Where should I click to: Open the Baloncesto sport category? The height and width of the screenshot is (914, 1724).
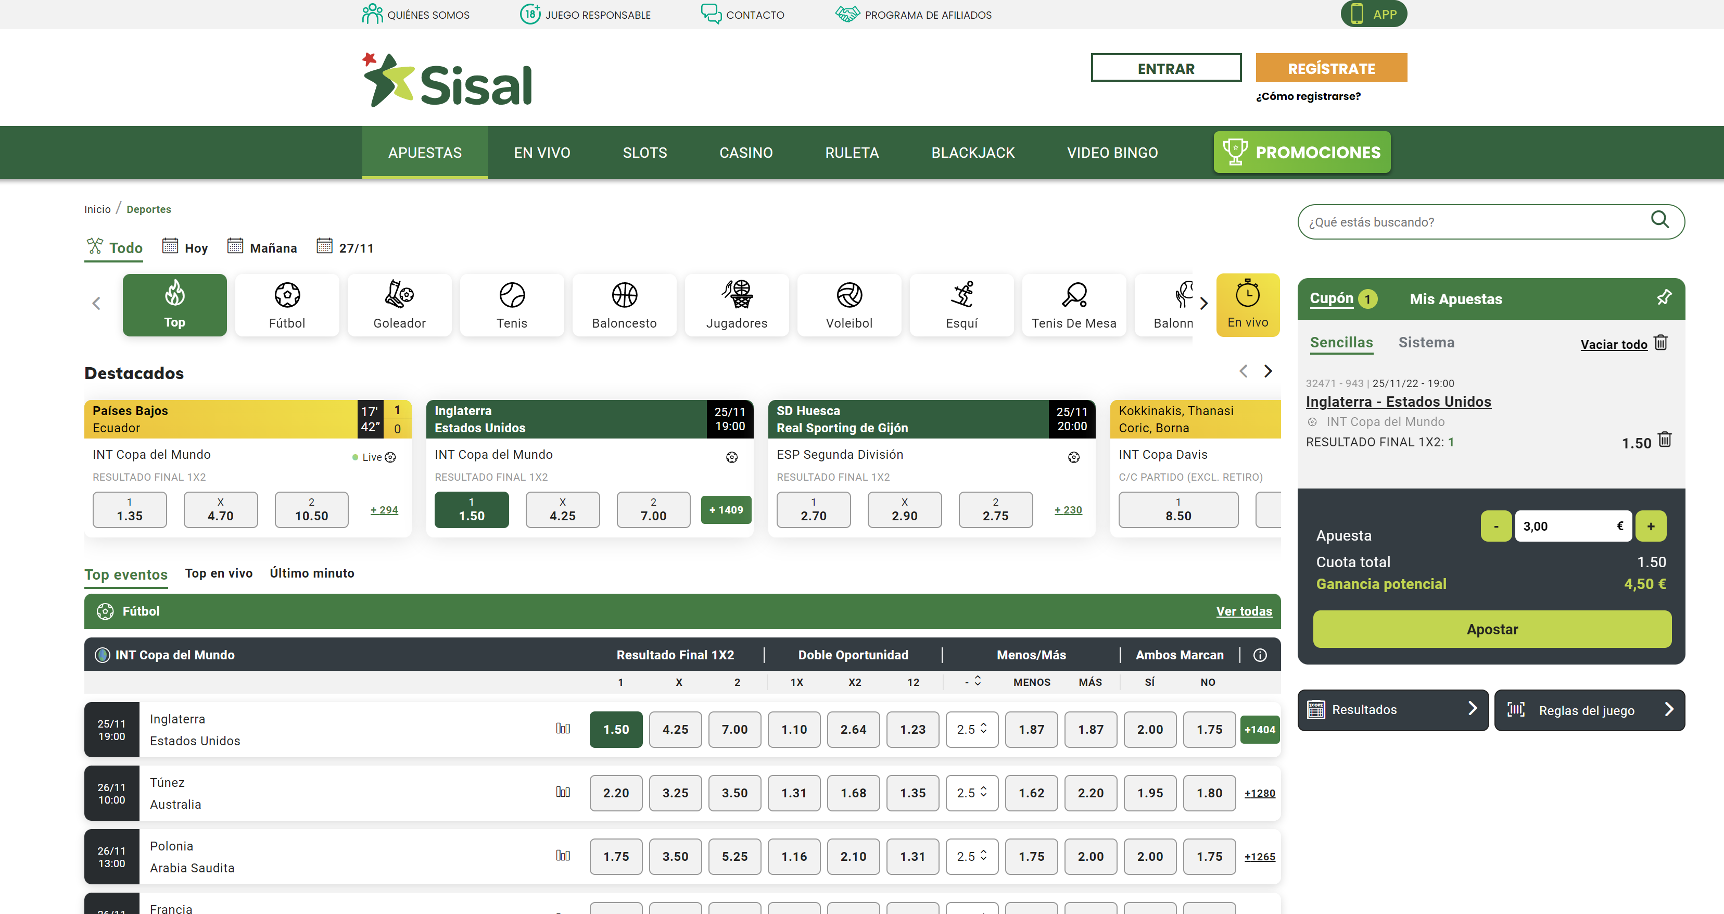(x=625, y=305)
